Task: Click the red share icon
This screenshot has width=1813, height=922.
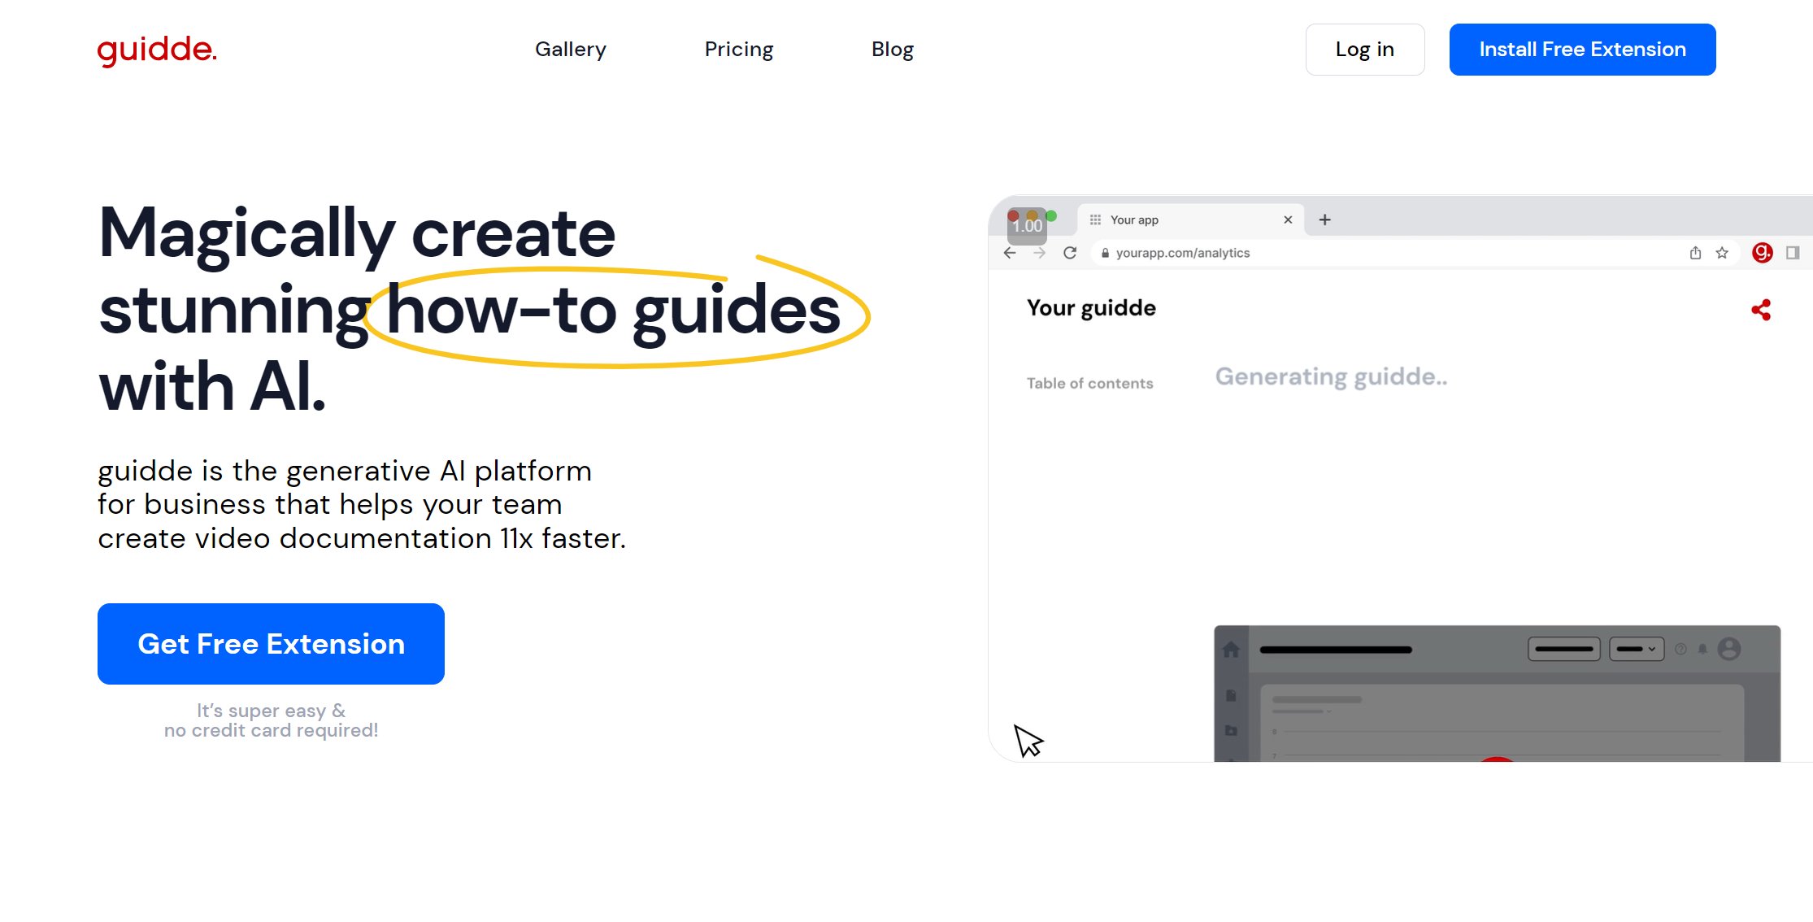Action: (1761, 310)
